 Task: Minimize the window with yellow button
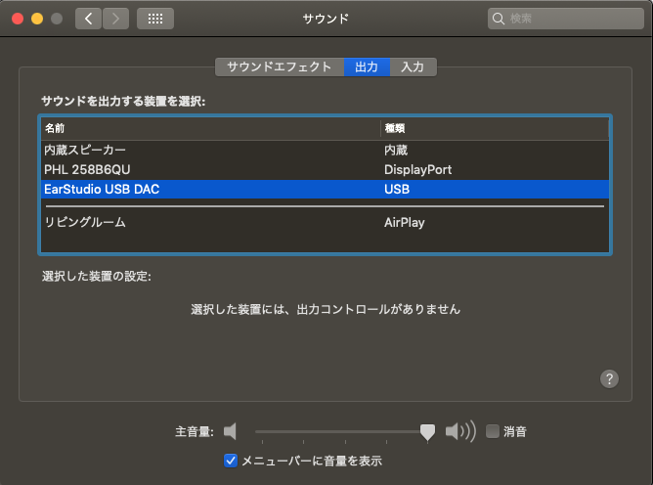point(37,19)
